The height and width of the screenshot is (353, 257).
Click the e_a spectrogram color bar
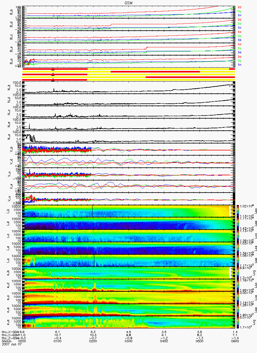(238, 322)
